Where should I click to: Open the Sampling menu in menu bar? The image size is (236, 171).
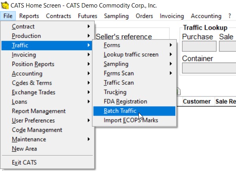point(116,16)
